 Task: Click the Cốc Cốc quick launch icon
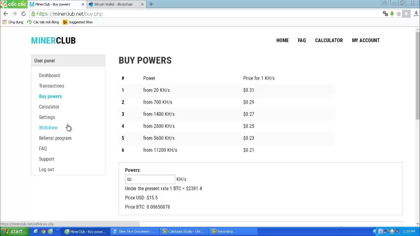point(51,231)
